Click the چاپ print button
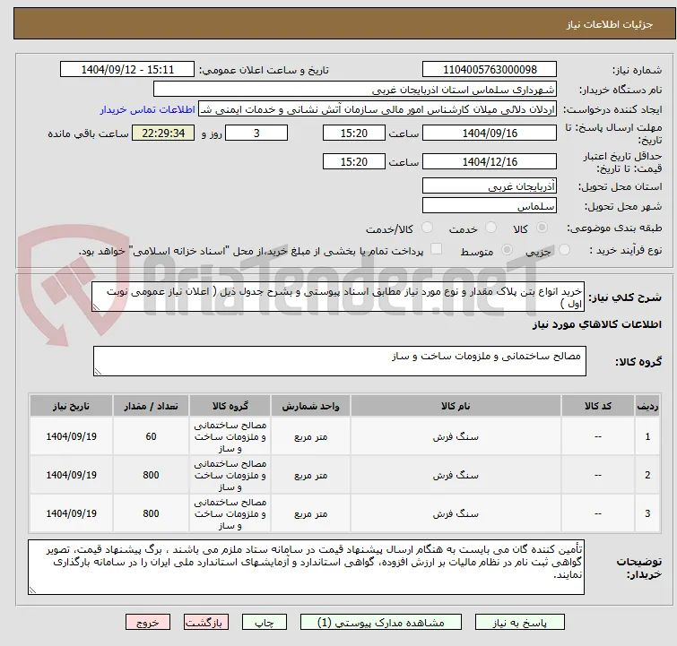This screenshot has height=646, width=677. tap(265, 623)
